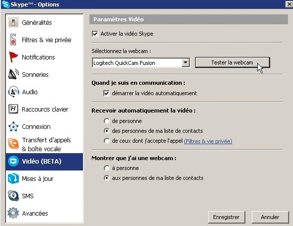Save settings with Enregistrer button

[x=226, y=217]
